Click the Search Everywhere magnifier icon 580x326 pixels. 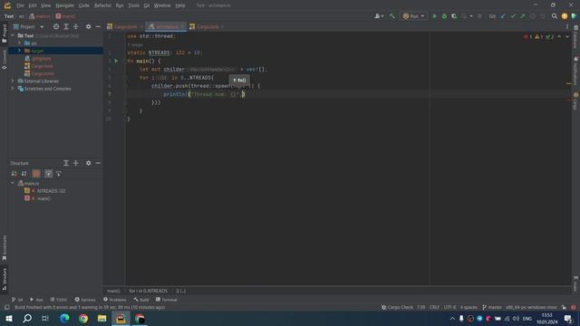[x=554, y=16]
